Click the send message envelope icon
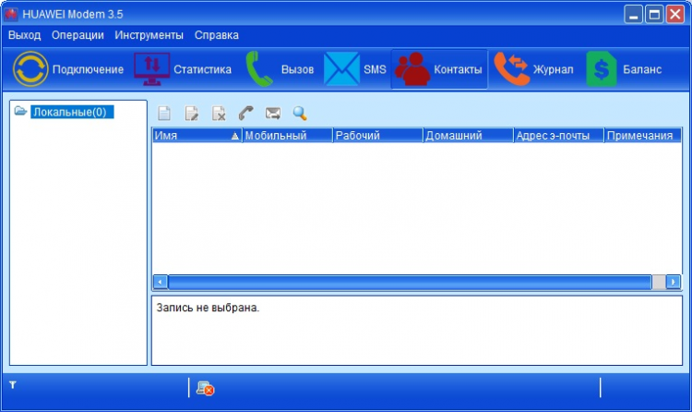692x412 pixels. (273, 114)
